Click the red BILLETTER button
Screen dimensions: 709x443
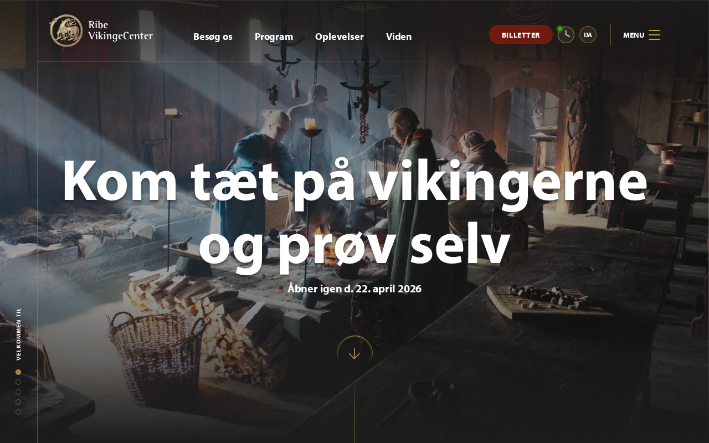point(521,35)
